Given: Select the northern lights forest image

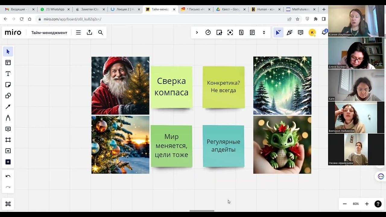Looking at the screenshot, I should pyautogui.click(x=282, y=86).
